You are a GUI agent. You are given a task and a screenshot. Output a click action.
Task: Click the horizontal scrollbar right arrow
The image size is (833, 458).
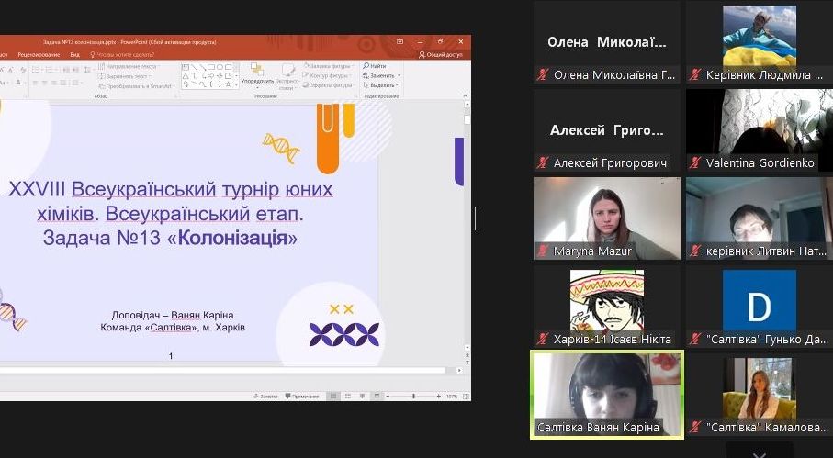pyautogui.click(x=459, y=371)
